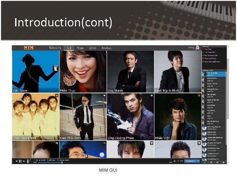Favorite Ưng Hoàng Phúc with the heart icon
The image size is (237, 178).
click(x=152, y=96)
